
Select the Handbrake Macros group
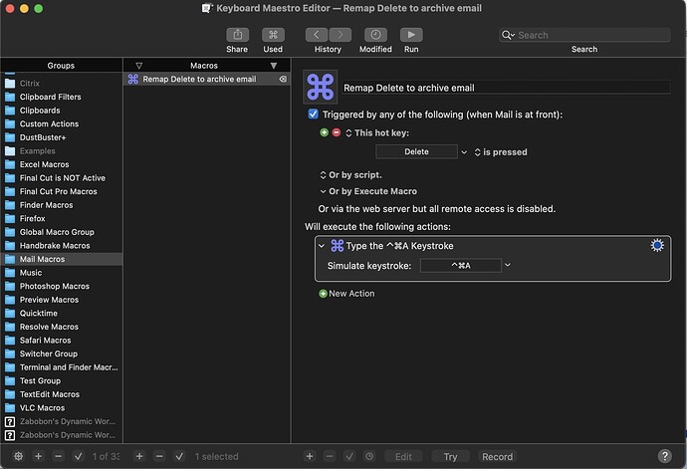tap(62, 246)
